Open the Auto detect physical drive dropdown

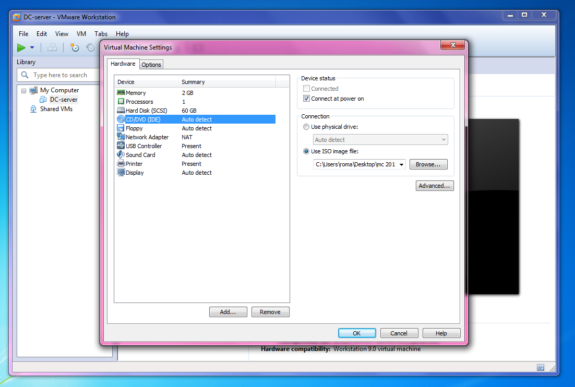380,140
